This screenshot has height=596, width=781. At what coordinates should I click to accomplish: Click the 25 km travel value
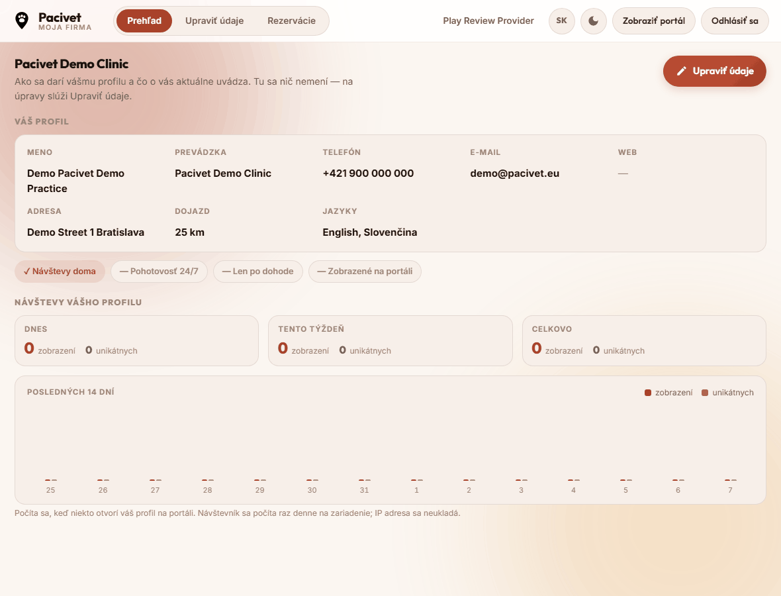(190, 232)
